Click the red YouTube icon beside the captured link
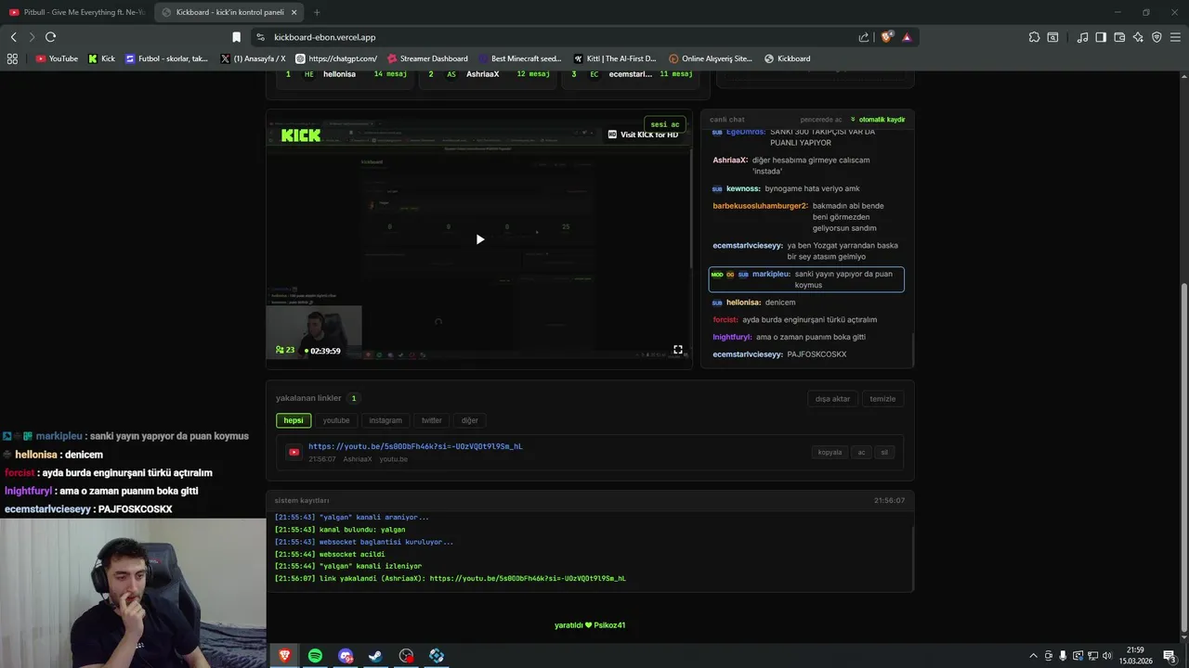The image size is (1189, 668). coord(294,453)
